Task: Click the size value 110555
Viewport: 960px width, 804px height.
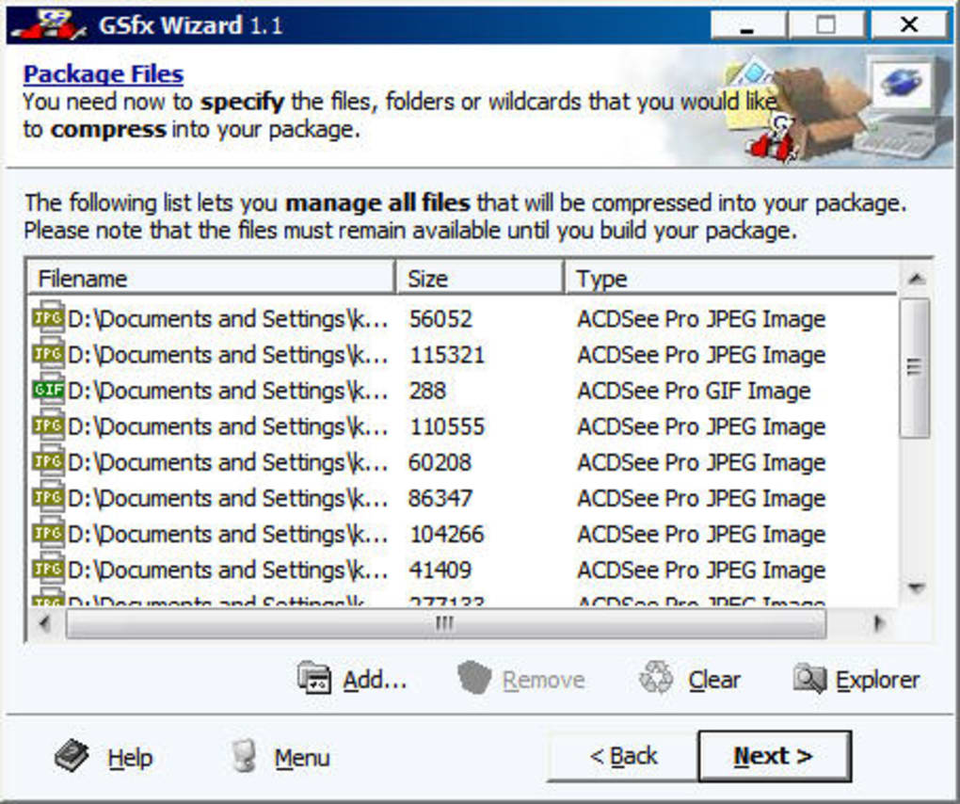Action: tap(447, 426)
